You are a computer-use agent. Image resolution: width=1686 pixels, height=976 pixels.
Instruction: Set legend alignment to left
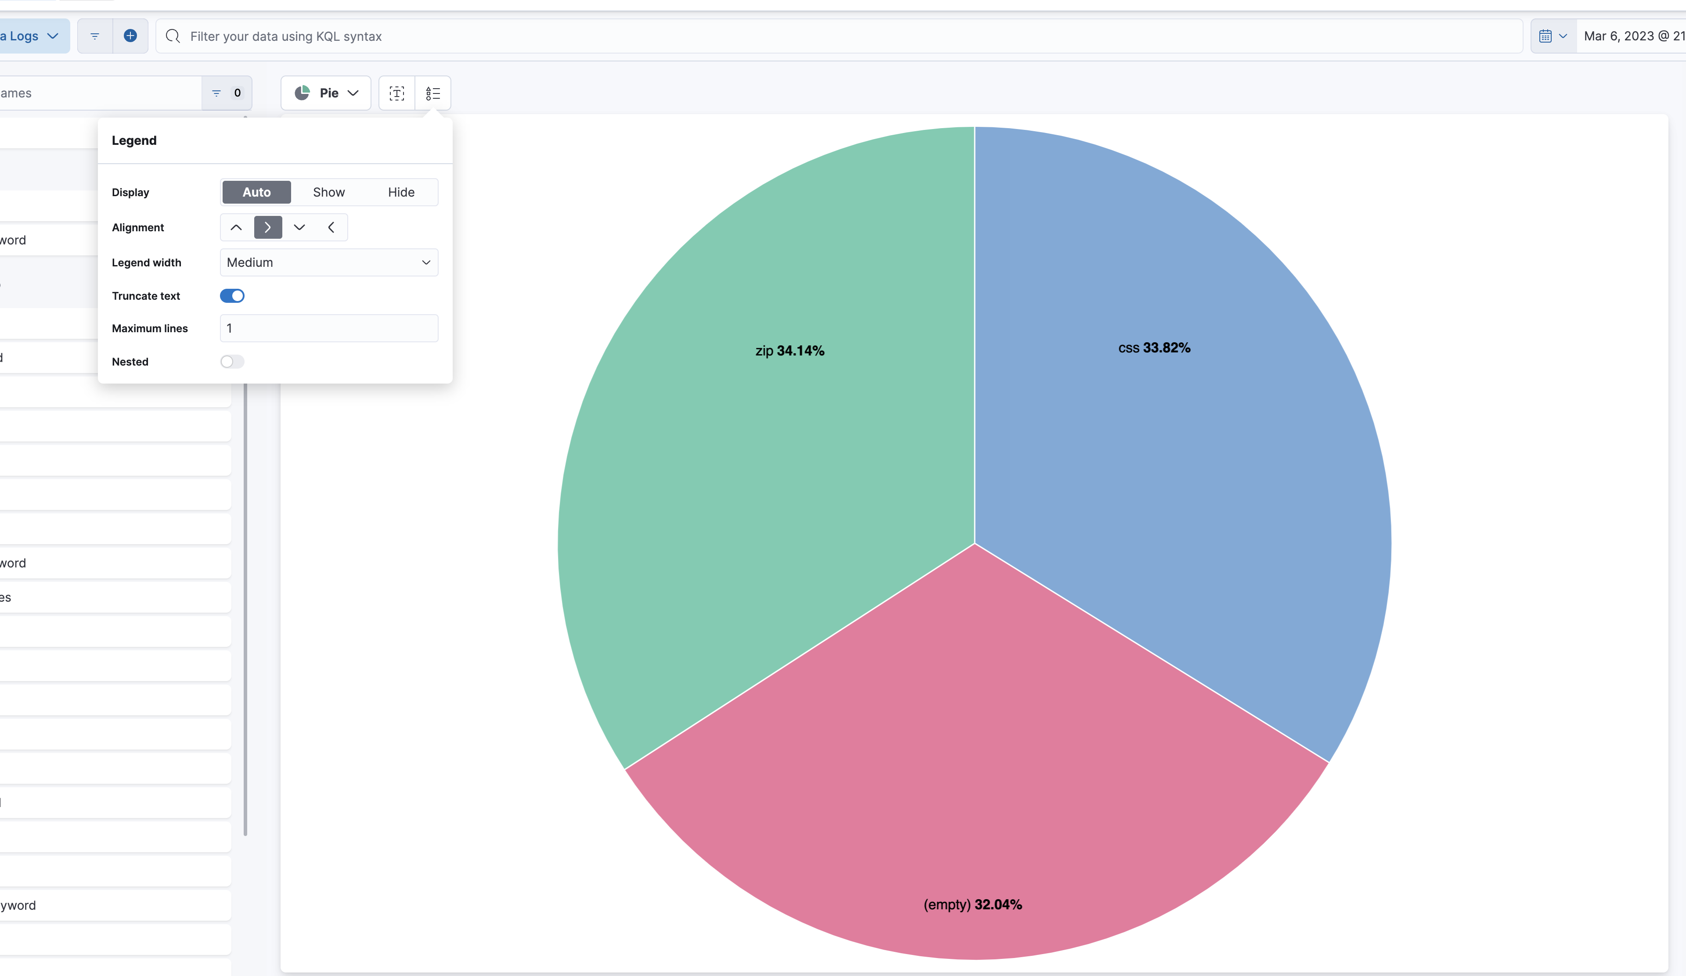(332, 227)
